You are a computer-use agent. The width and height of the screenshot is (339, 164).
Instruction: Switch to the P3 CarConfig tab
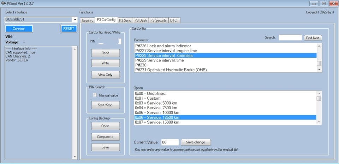pos(106,20)
